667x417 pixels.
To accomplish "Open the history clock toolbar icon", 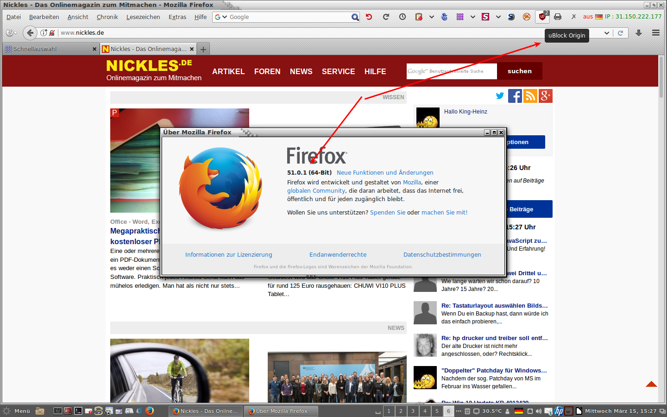I will tap(403, 17).
